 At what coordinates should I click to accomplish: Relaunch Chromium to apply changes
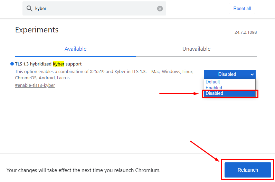tap(248, 170)
